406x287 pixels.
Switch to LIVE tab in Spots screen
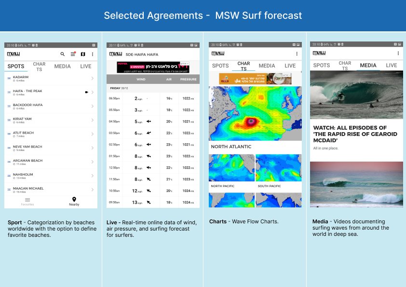(x=86, y=66)
